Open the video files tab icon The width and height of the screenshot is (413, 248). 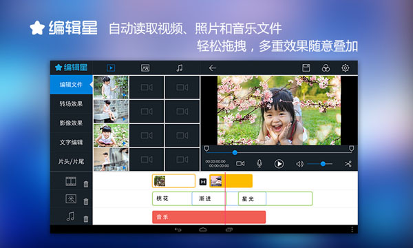pos(111,68)
